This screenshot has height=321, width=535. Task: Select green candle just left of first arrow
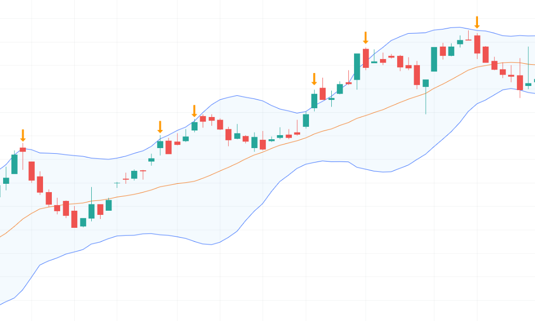coord(15,164)
